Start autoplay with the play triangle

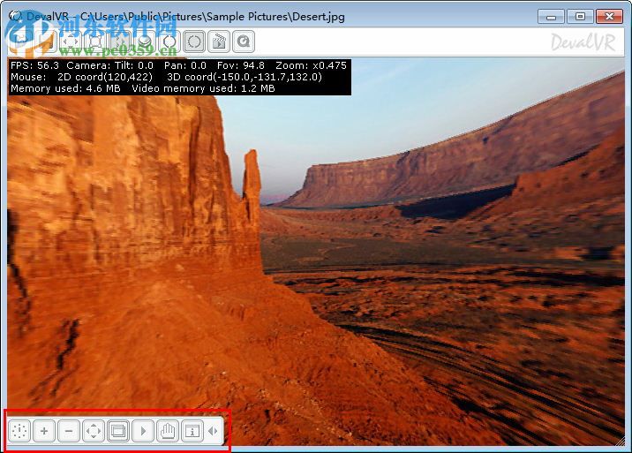tap(143, 431)
